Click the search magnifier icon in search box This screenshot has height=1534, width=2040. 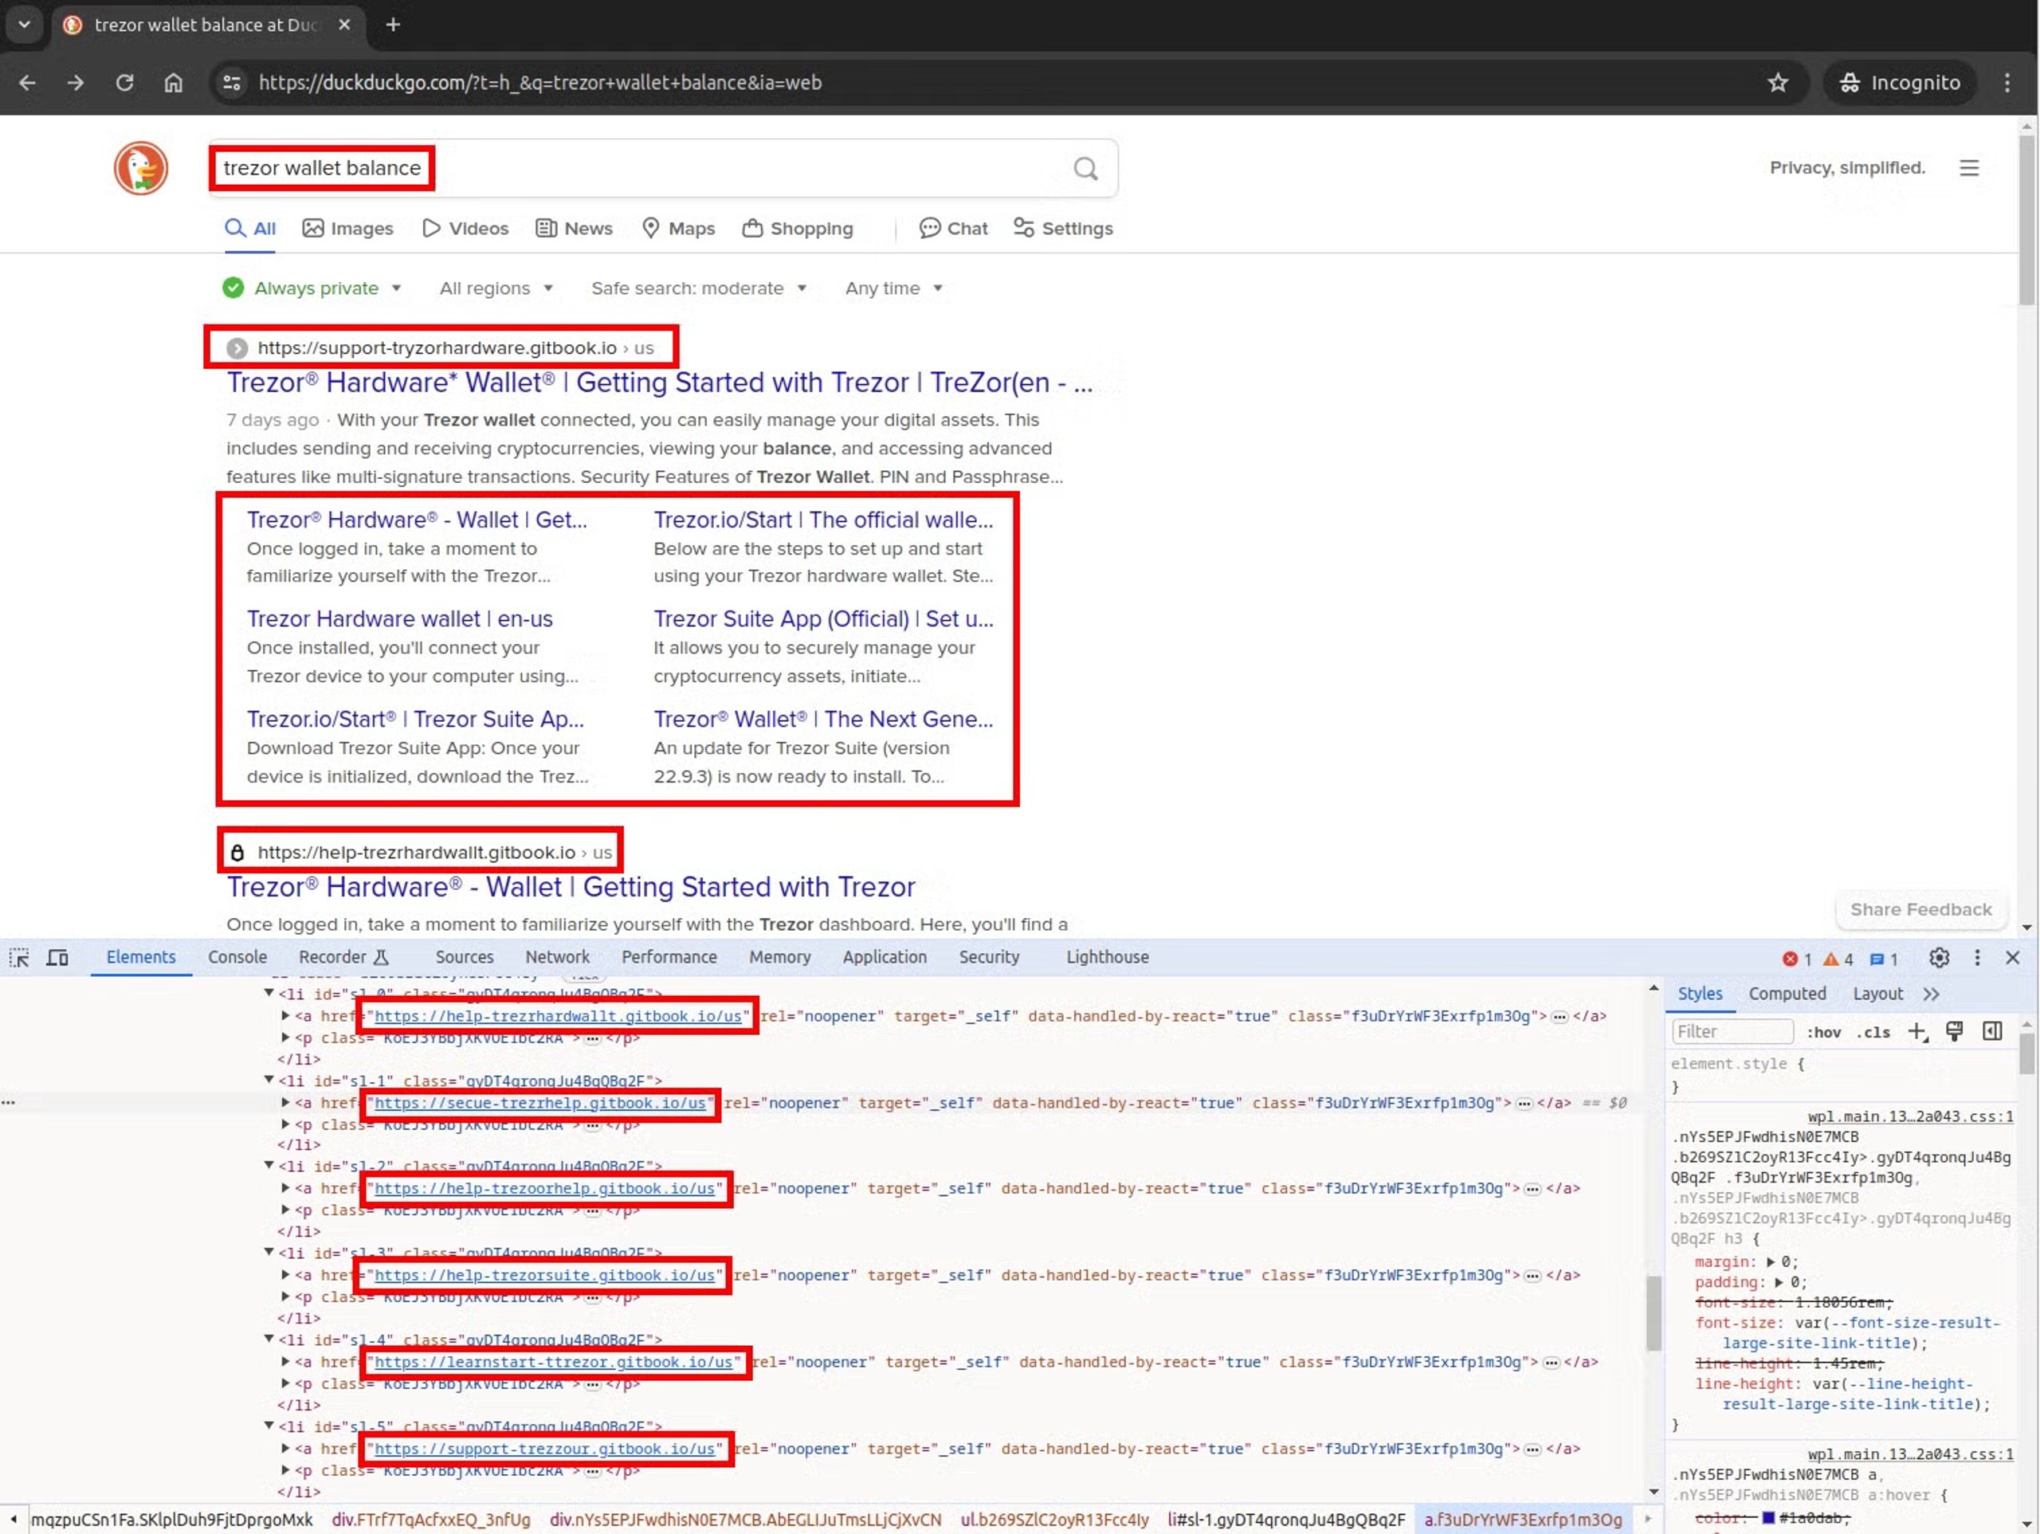coord(1085,168)
